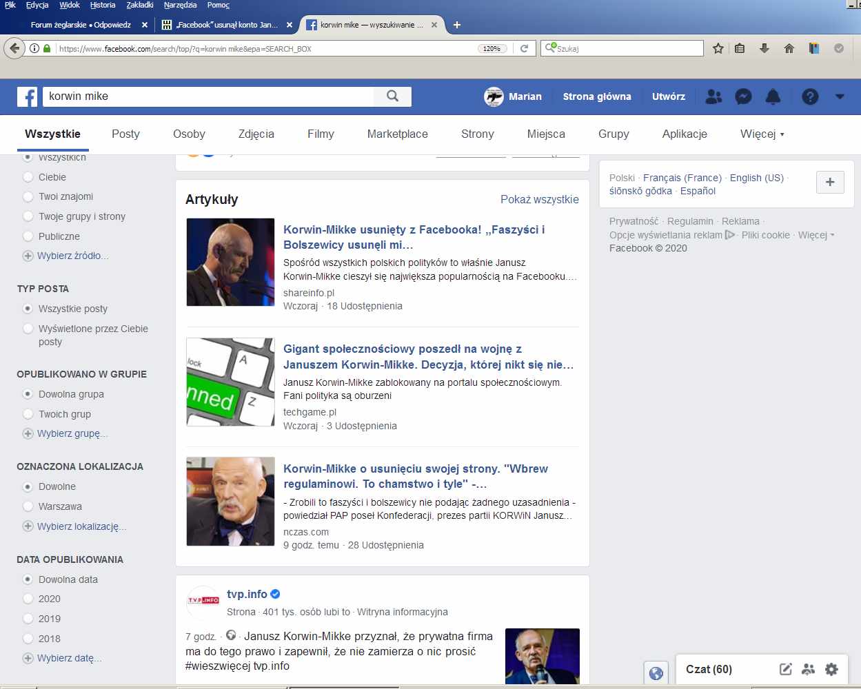This screenshot has height=689, width=861.
Task: Click the tvp.info verified badge
Action: 275,594
